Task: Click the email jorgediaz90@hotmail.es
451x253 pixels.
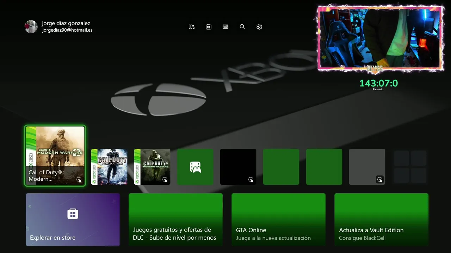Action: tap(67, 30)
